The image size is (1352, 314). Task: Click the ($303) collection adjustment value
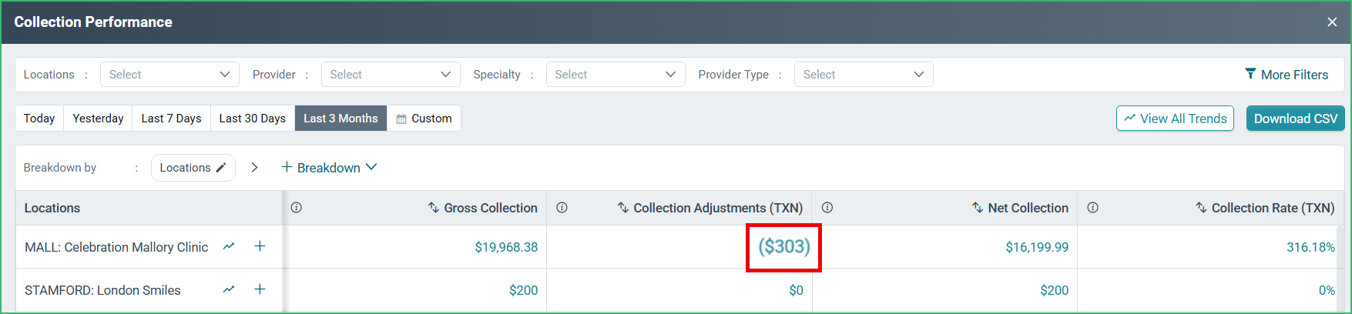tap(784, 247)
